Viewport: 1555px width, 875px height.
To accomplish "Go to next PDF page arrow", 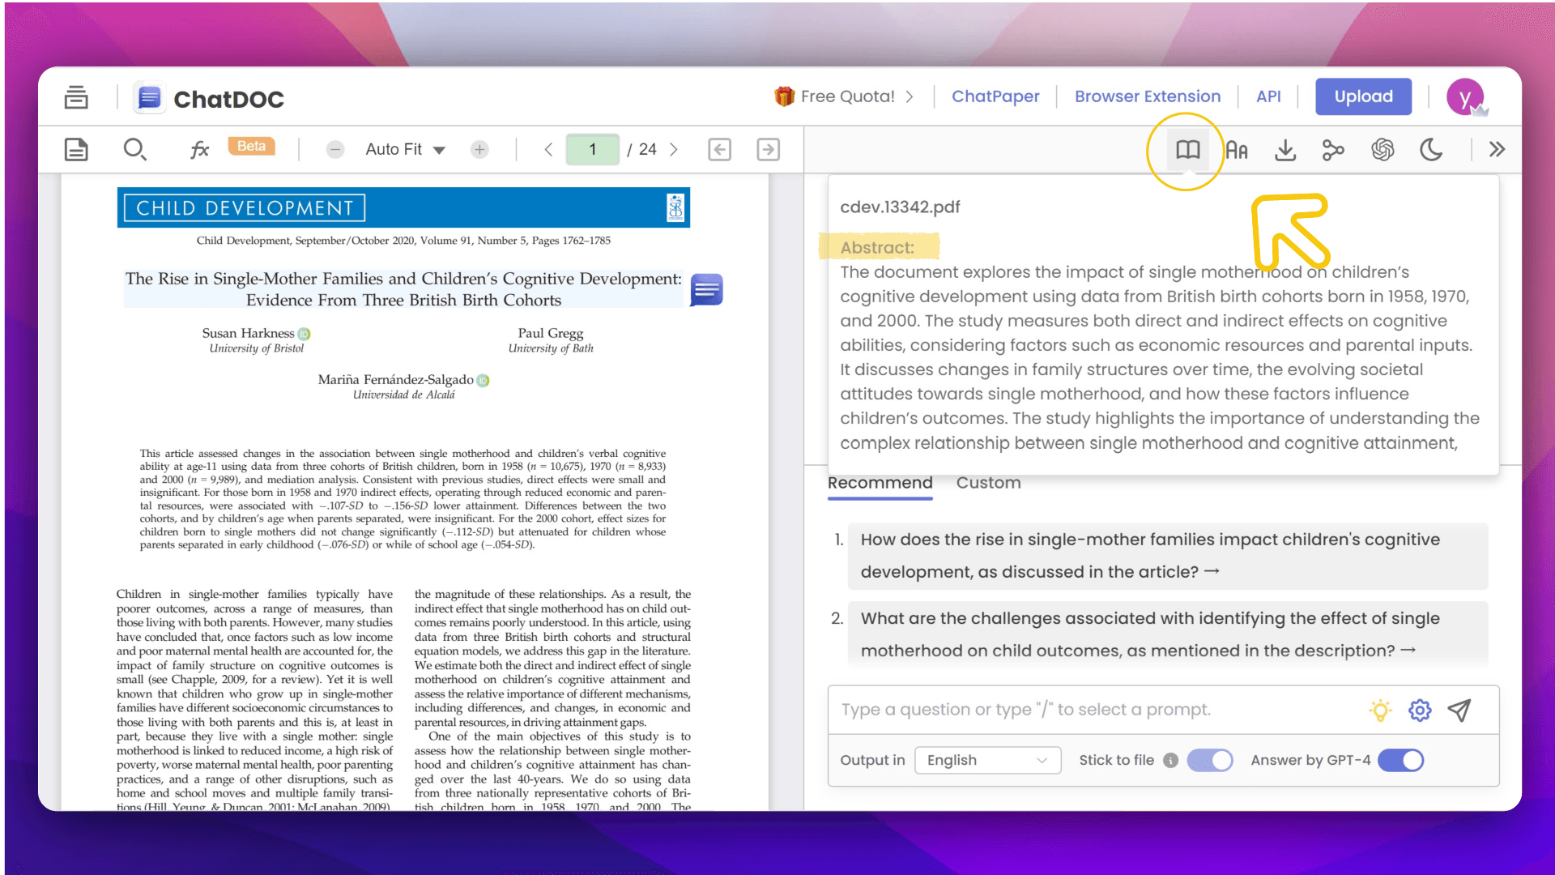I will pos(674,150).
